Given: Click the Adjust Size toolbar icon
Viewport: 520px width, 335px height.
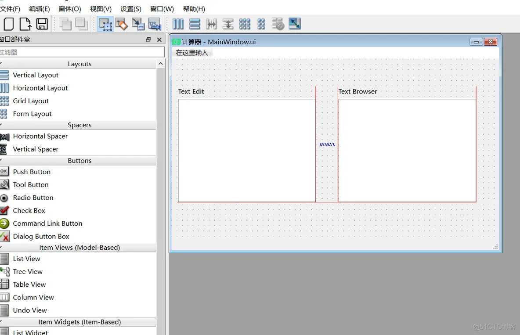Looking at the screenshot, I should point(295,24).
